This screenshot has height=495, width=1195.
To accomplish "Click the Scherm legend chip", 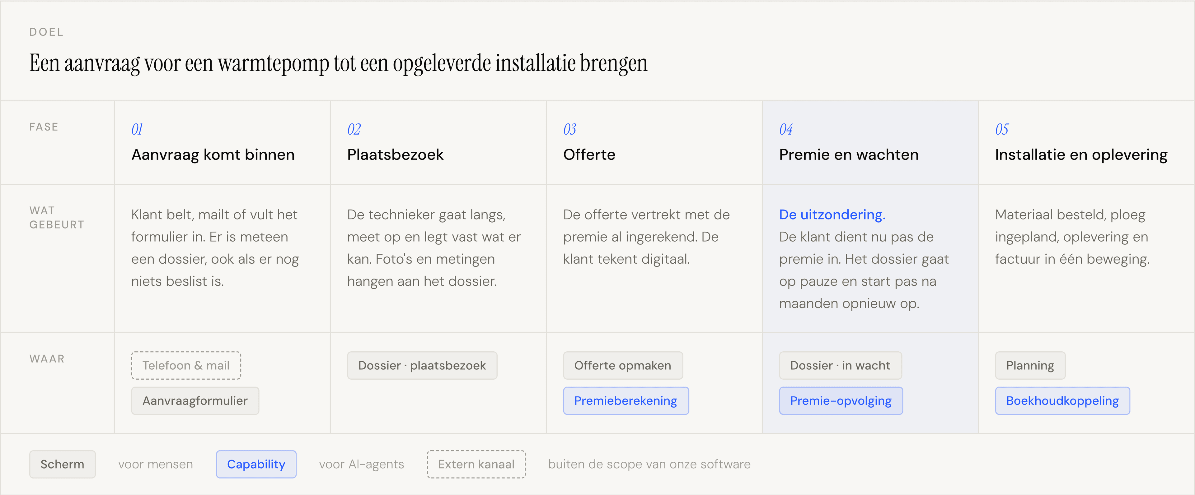I will pos(62,464).
